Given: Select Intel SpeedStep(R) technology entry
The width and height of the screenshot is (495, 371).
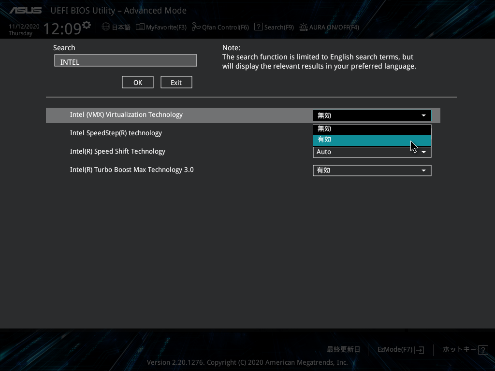Looking at the screenshot, I should point(116,133).
